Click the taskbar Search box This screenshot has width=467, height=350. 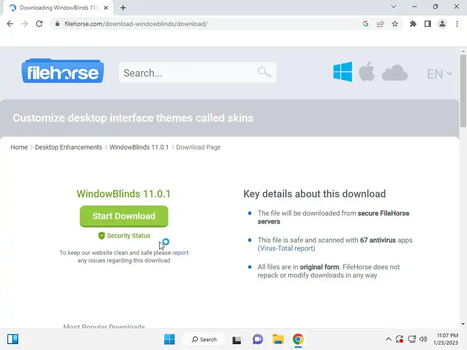coord(204,339)
